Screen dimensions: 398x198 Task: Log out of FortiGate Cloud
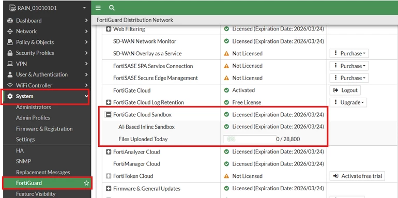[x=345, y=90]
